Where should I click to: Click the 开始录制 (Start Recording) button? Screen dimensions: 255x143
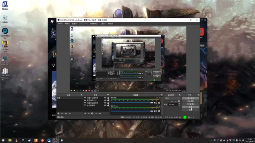(x=190, y=101)
